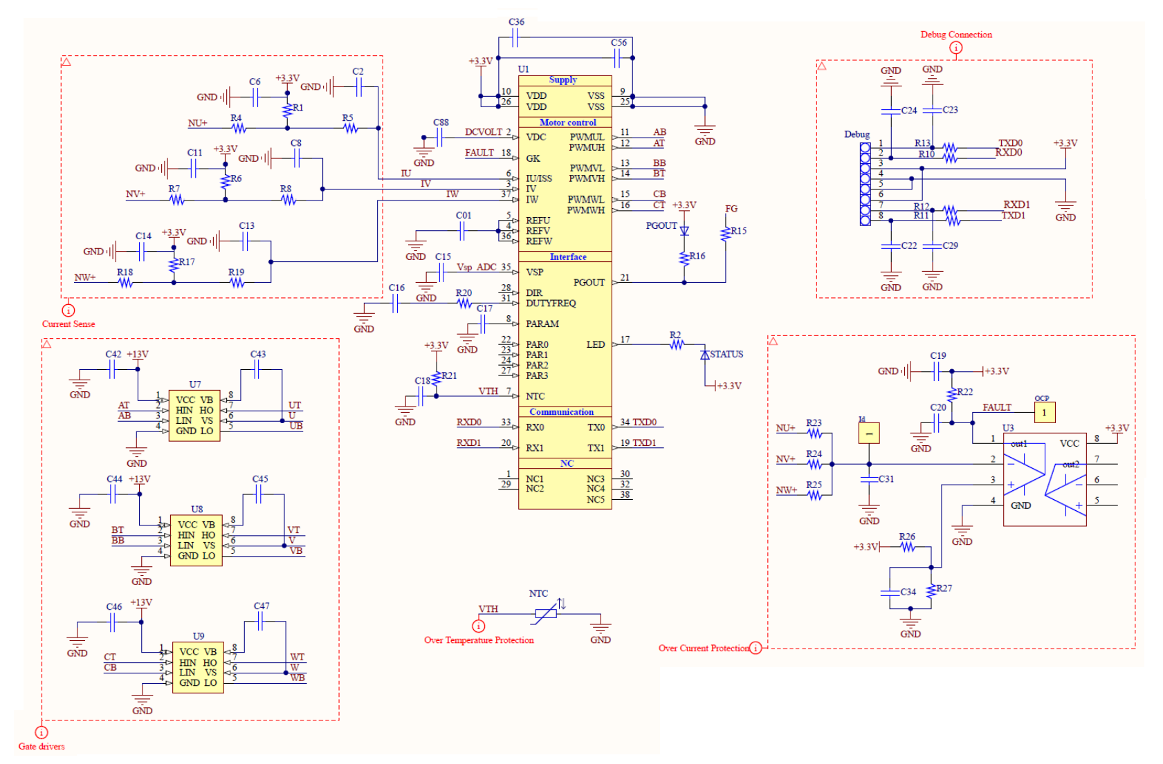Image resolution: width=1163 pixels, height=764 pixels.
Task: Click the Over Temperature Protection info marker
Action: click(x=478, y=626)
